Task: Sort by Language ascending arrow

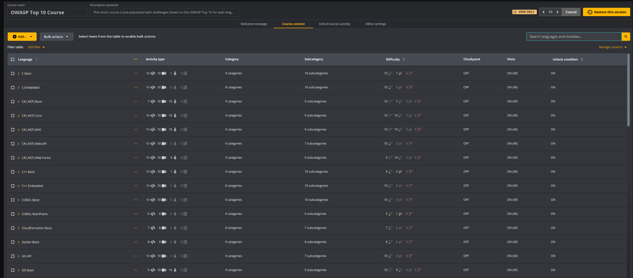Action: point(36,59)
